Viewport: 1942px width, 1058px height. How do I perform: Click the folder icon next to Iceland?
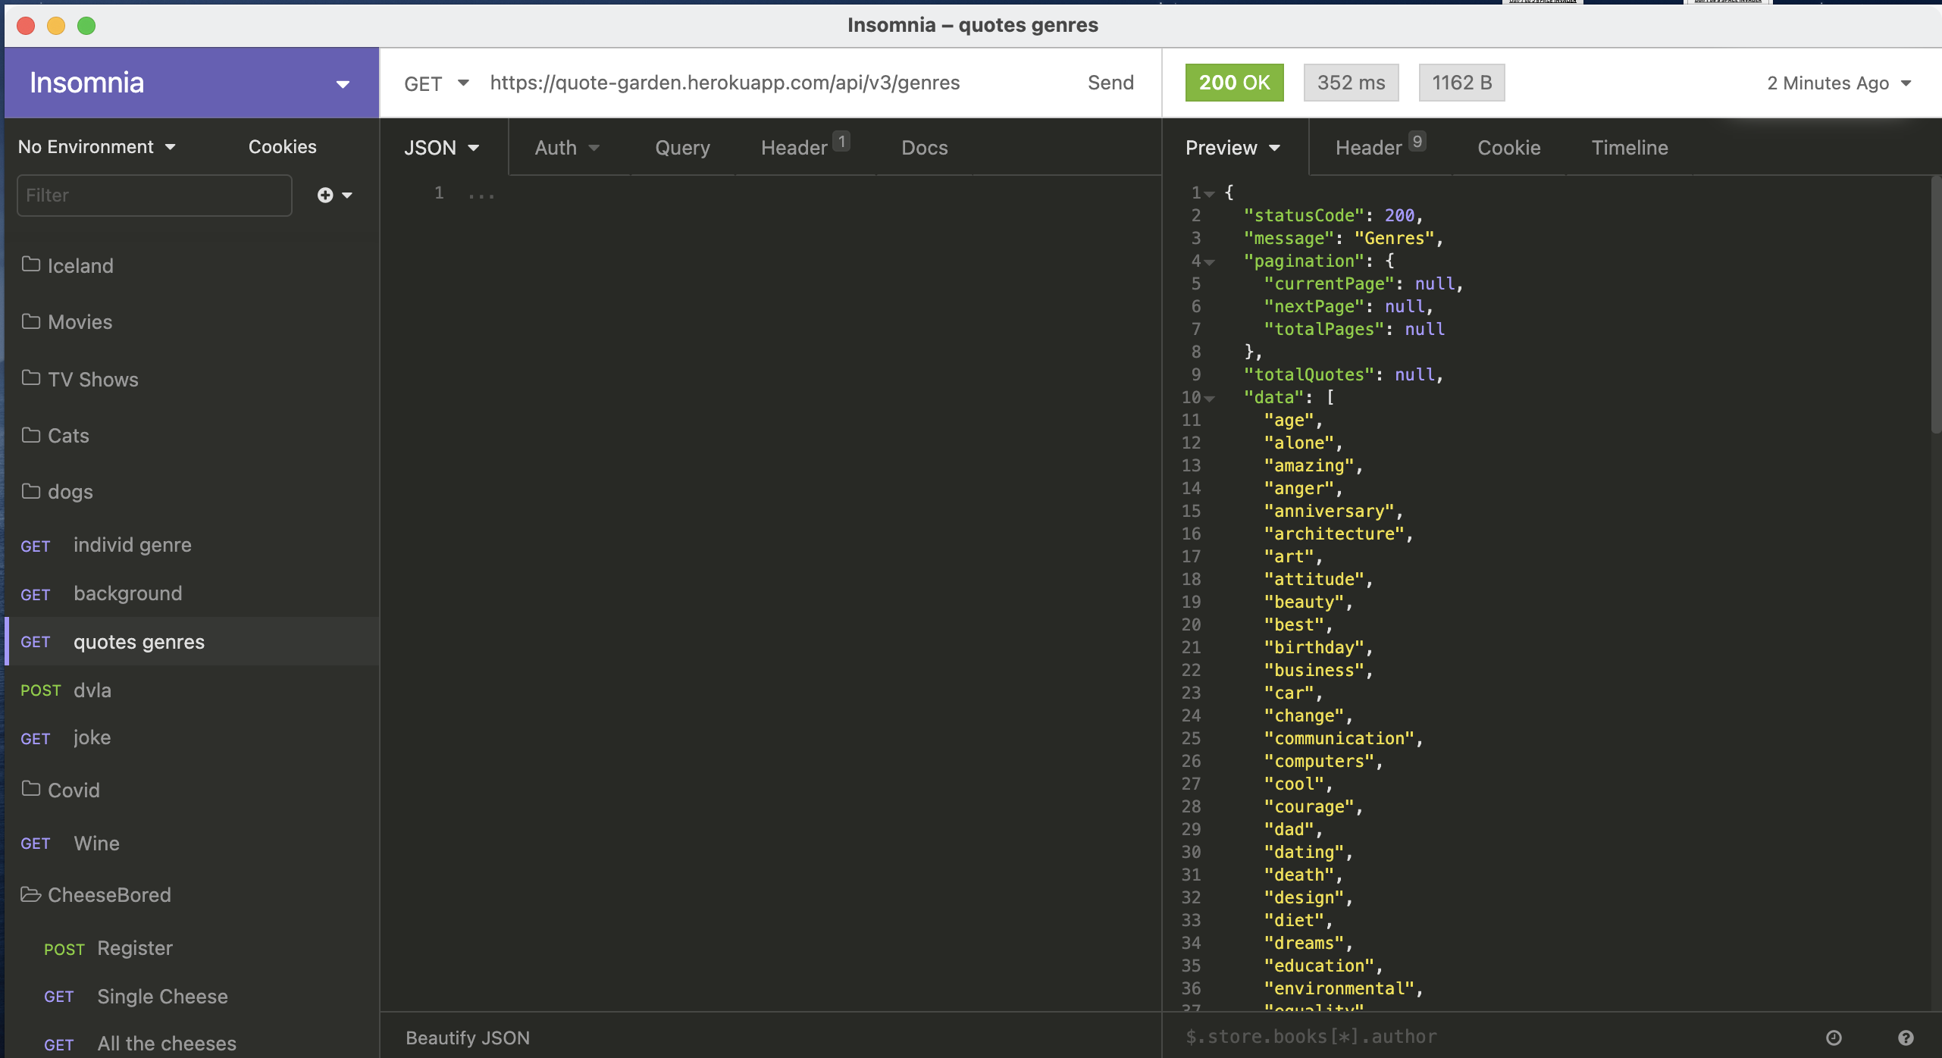tap(30, 264)
